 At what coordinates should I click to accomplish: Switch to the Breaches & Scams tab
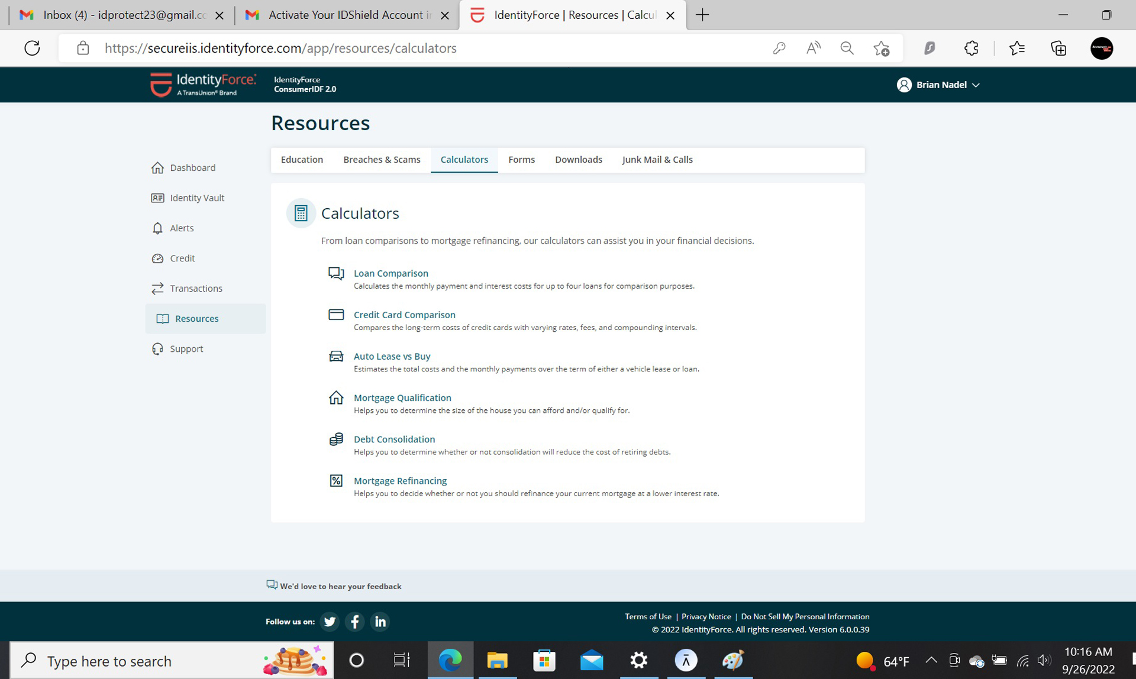point(382,160)
